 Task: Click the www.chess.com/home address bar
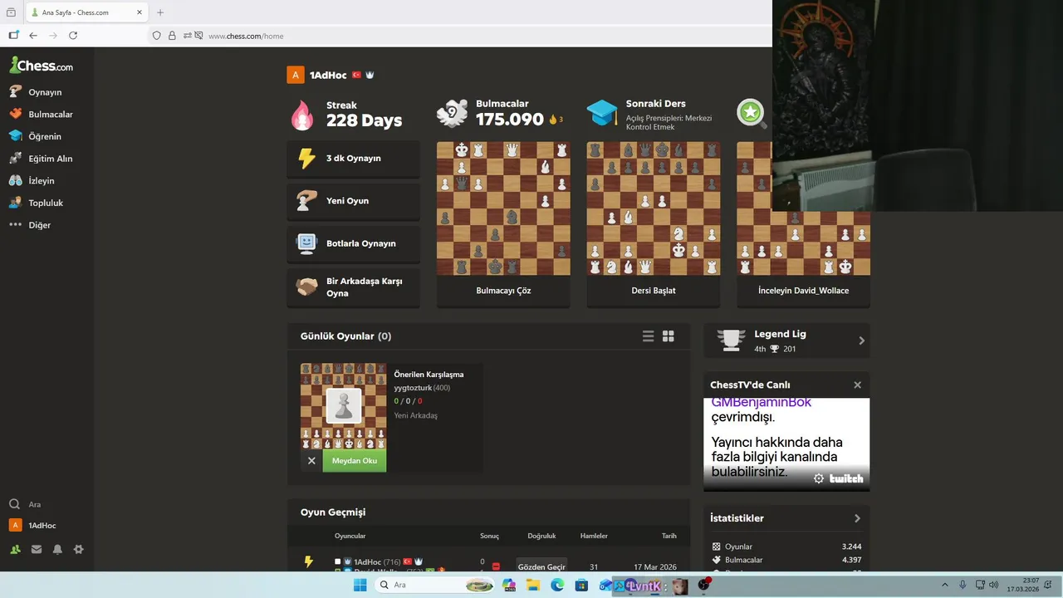point(246,37)
